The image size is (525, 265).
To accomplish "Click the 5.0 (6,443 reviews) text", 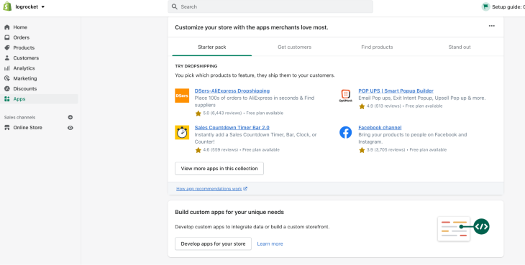I will click(x=222, y=113).
